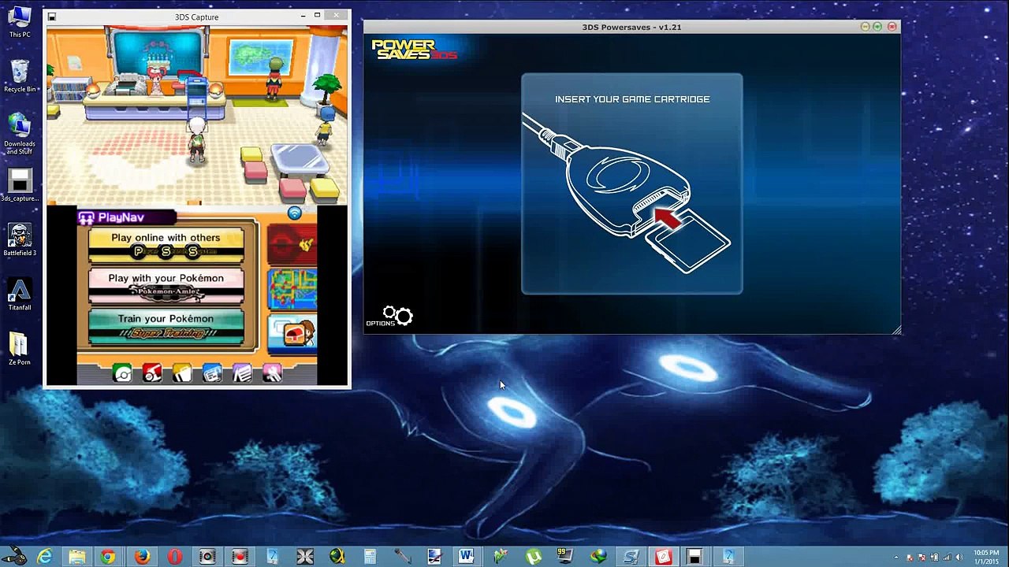Click '3DS Powersaves - v1.21' title text
Viewport: 1009px width, 567px height.
coord(631,27)
